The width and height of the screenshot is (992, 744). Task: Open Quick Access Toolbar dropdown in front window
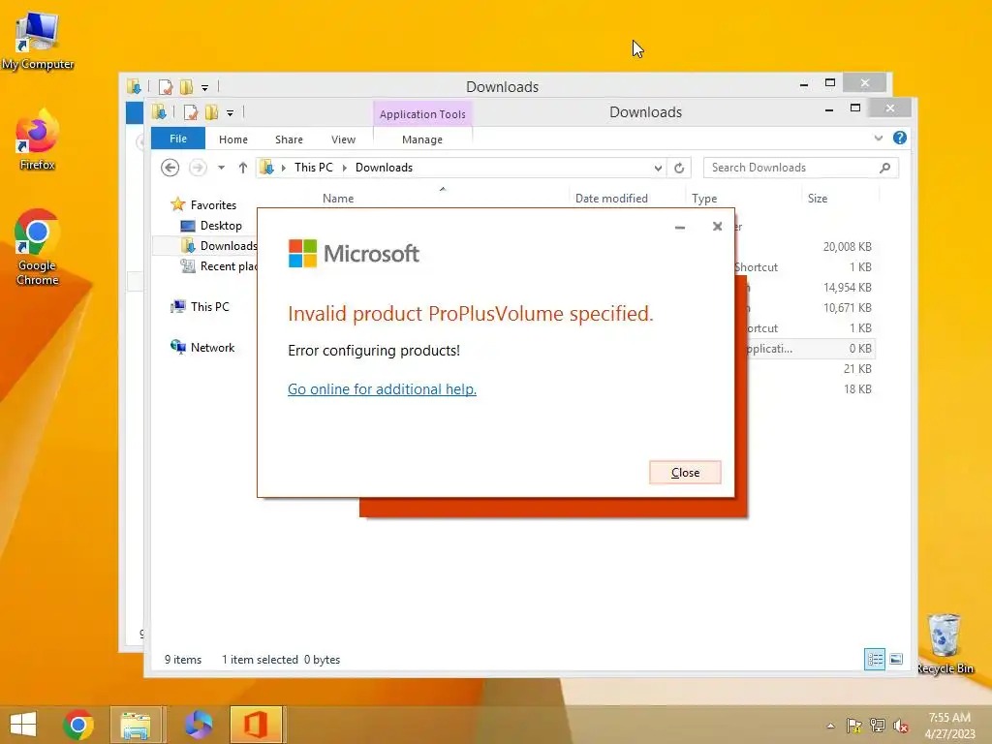point(231,113)
